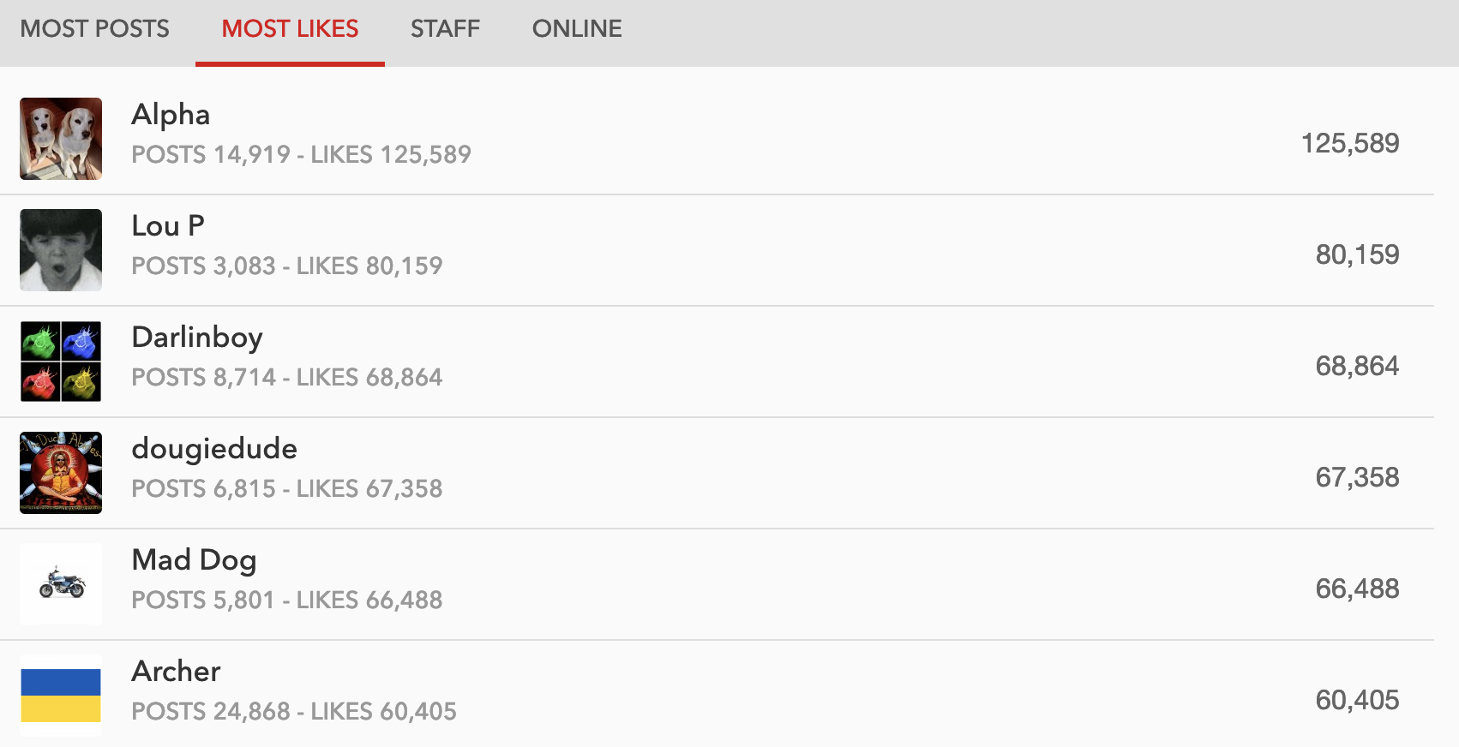Screen dimensions: 1459x747
Task: Click Alpha's 125,589 likes count
Action: 1349,143
